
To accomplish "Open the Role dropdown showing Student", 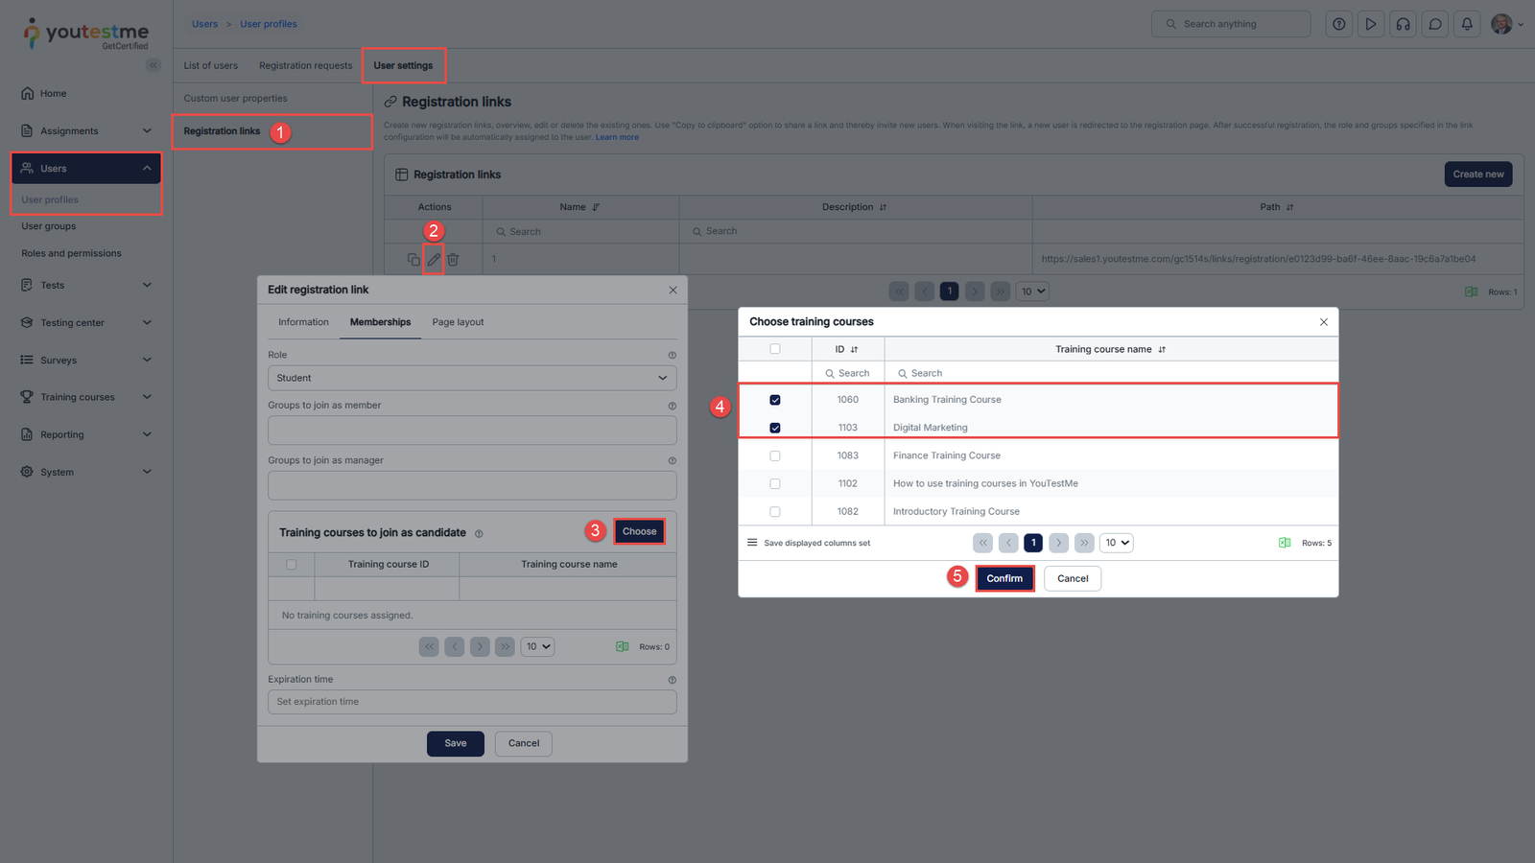I will coord(472,378).
